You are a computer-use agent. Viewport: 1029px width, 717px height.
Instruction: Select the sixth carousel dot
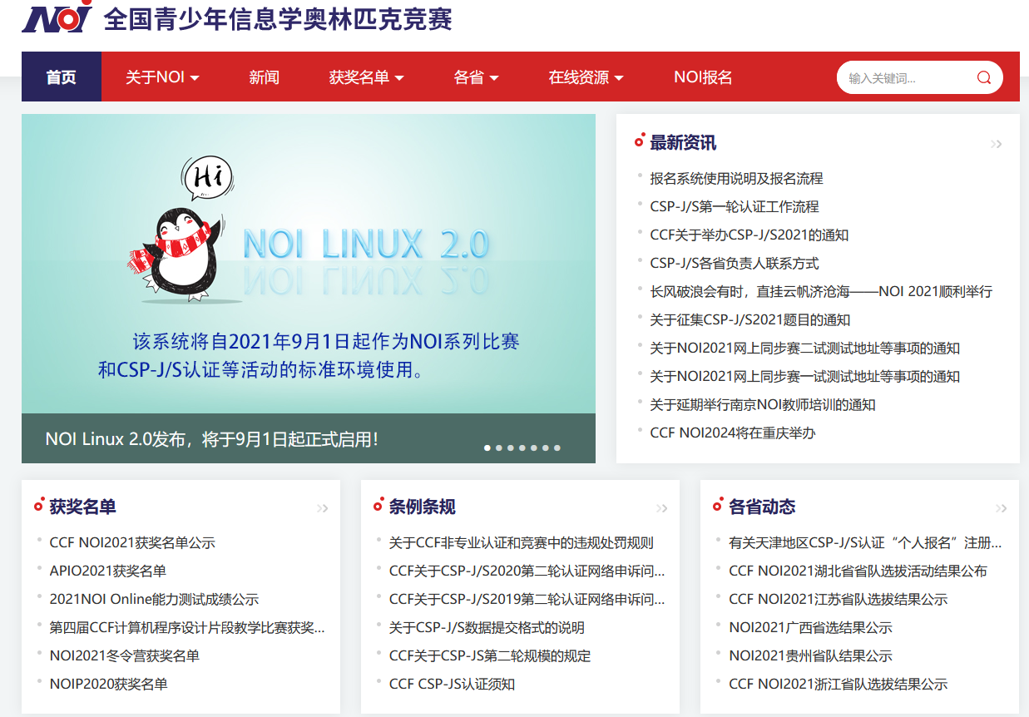pyautogui.click(x=546, y=448)
